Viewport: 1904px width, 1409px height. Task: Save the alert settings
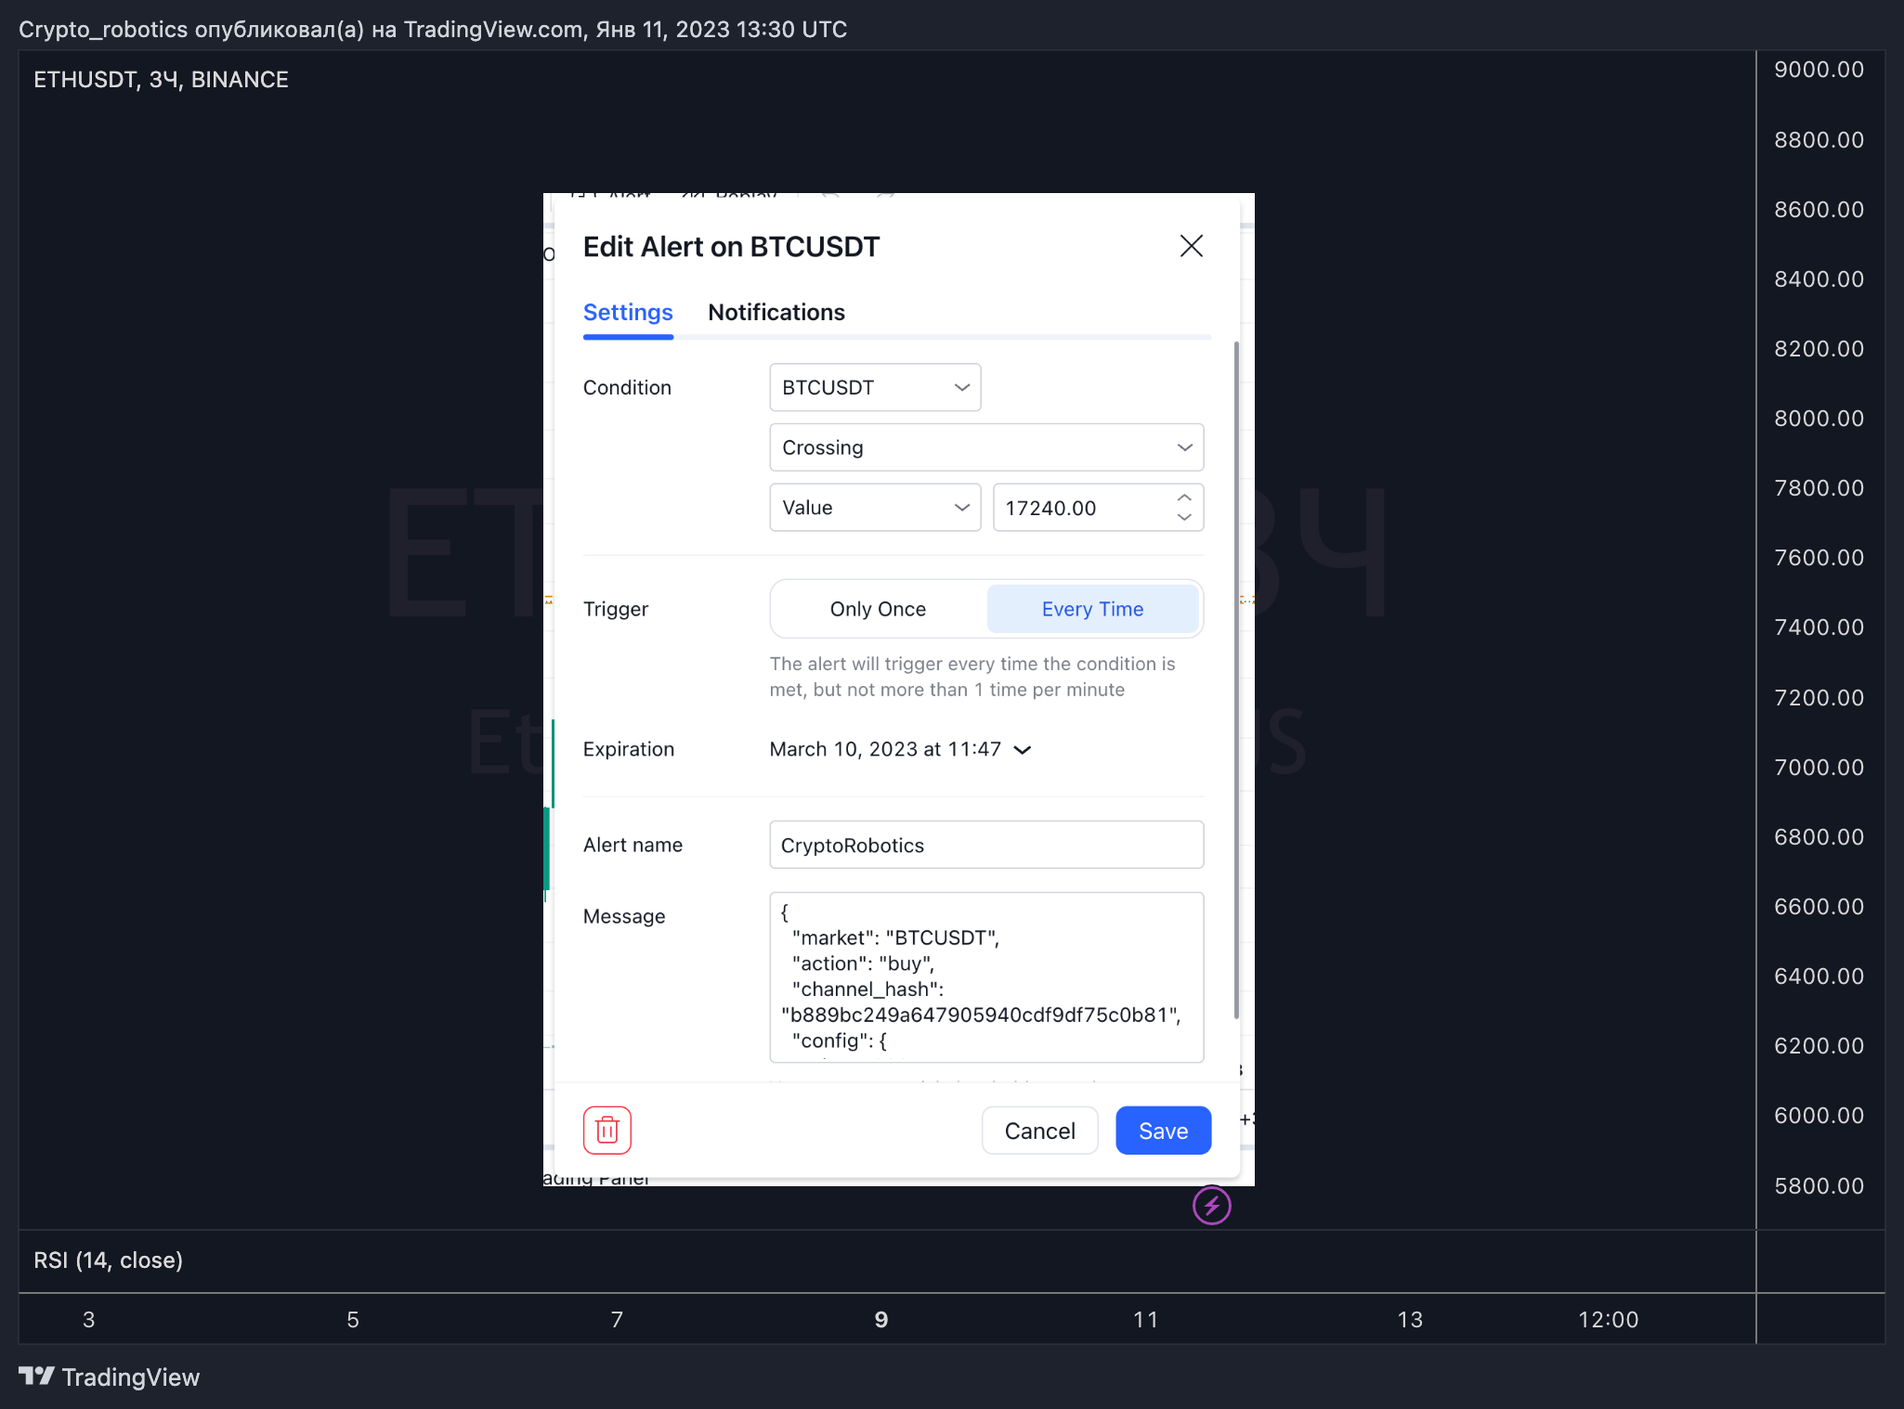coord(1163,1131)
